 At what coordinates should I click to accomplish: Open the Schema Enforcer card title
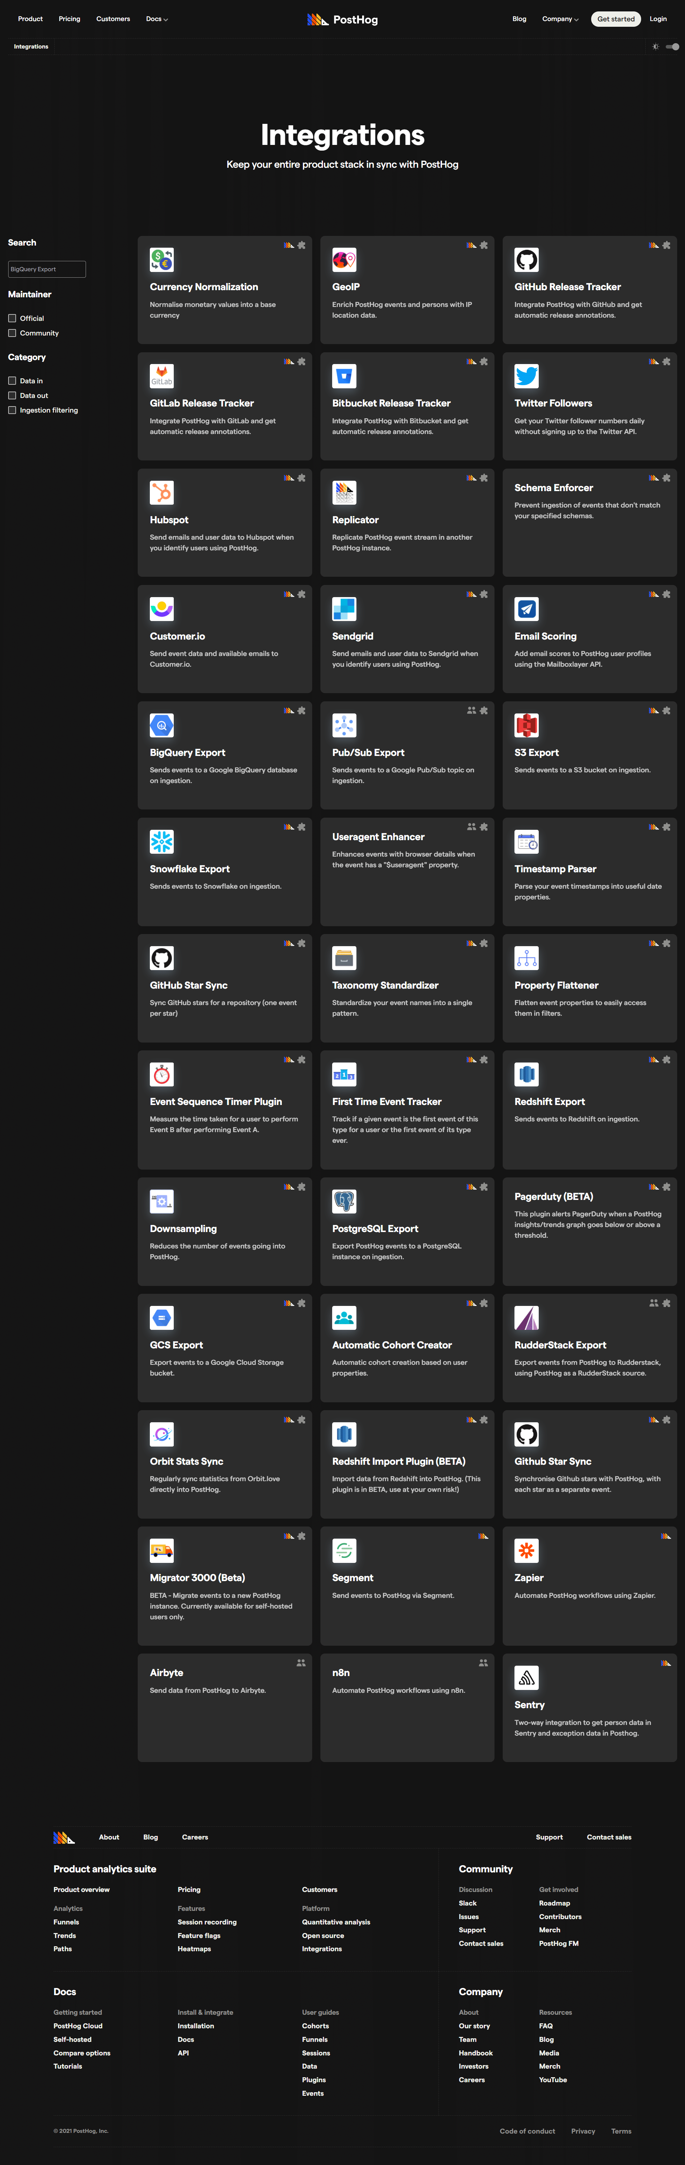pyautogui.click(x=554, y=488)
